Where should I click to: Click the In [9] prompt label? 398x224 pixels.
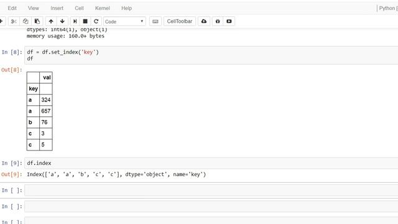pos(12,163)
